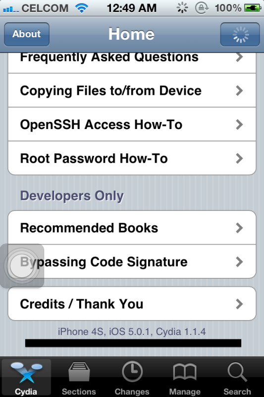Screen dimensions: 264x397
Task: Open Root Password How-To
Action: pyautogui.click(x=132, y=158)
